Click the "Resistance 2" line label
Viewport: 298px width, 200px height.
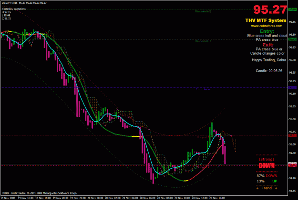click(x=203, y=11)
